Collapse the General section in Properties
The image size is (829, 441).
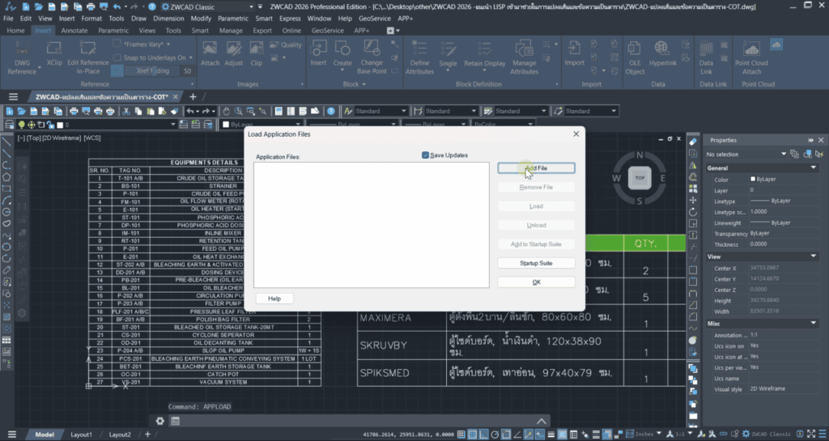(x=819, y=167)
